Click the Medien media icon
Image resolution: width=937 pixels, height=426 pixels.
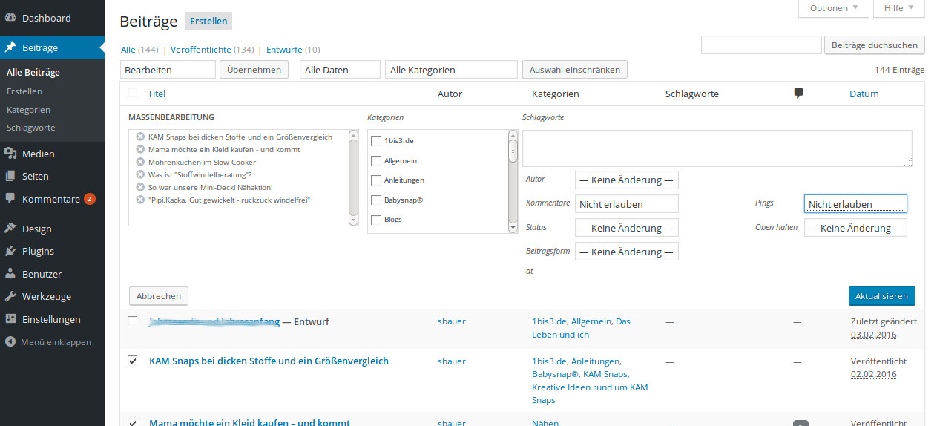coord(10,154)
